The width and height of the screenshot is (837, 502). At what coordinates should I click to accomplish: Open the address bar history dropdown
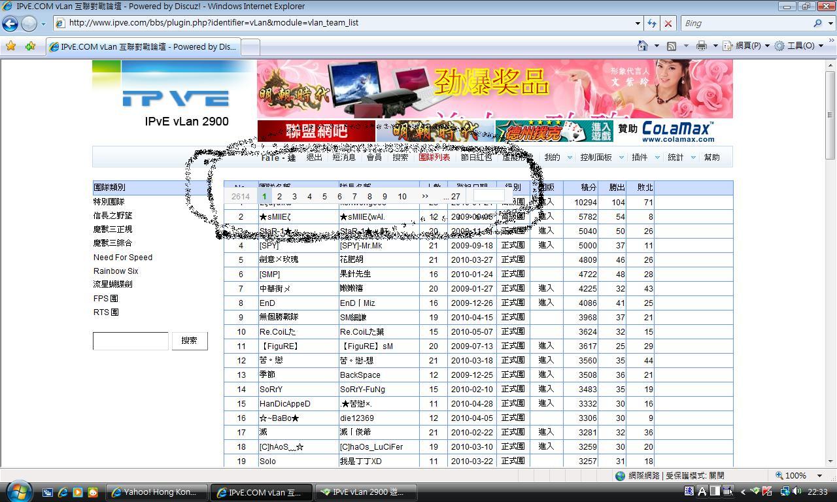pos(638,23)
